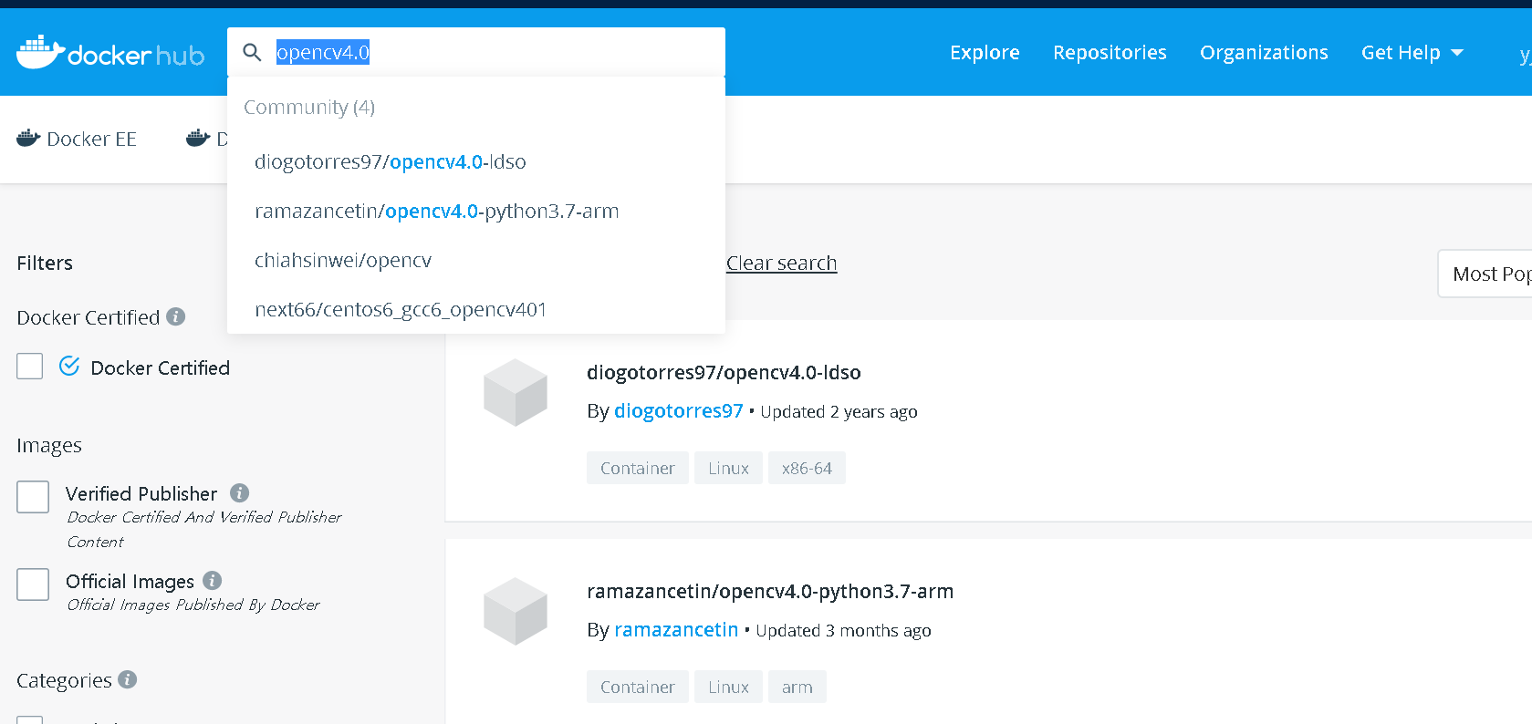Click cube thumbnail of ramazancetin/opencv4.0-python3.7-arm
Image resolution: width=1532 pixels, height=724 pixels.
point(516,611)
